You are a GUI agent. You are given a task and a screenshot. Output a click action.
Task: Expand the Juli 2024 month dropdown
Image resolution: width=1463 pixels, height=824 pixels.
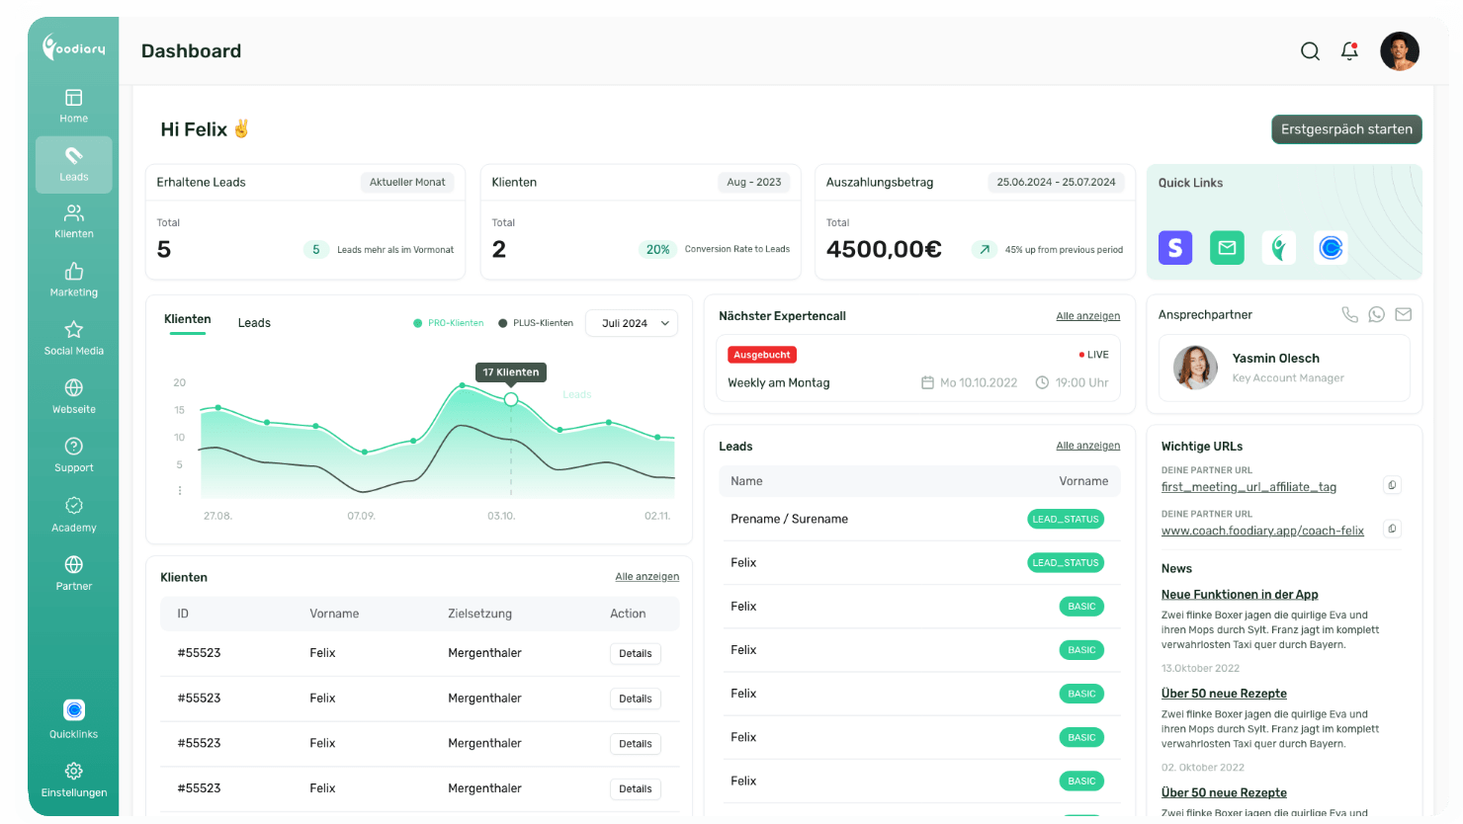[632, 323]
